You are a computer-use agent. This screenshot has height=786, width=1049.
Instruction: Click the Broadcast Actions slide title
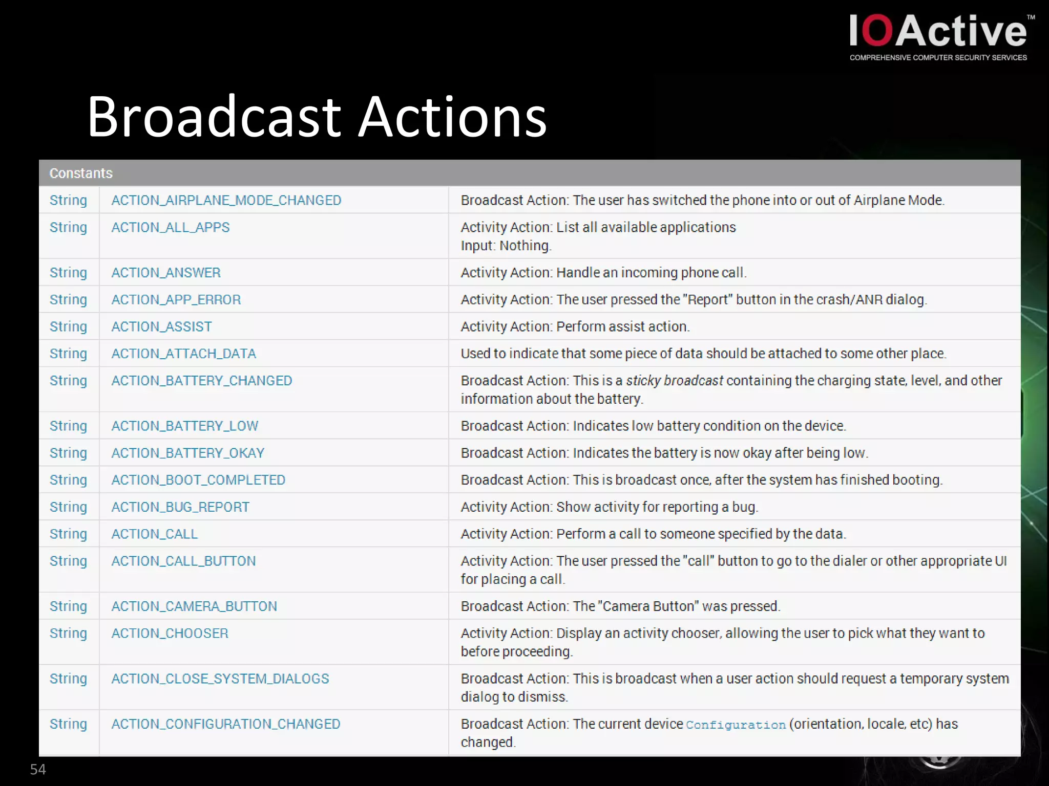(318, 117)
